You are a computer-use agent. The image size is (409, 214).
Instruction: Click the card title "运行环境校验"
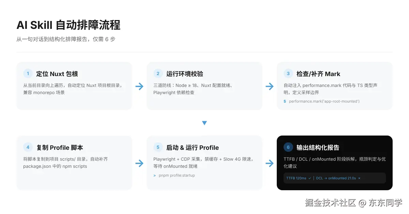tap(185, 74)
